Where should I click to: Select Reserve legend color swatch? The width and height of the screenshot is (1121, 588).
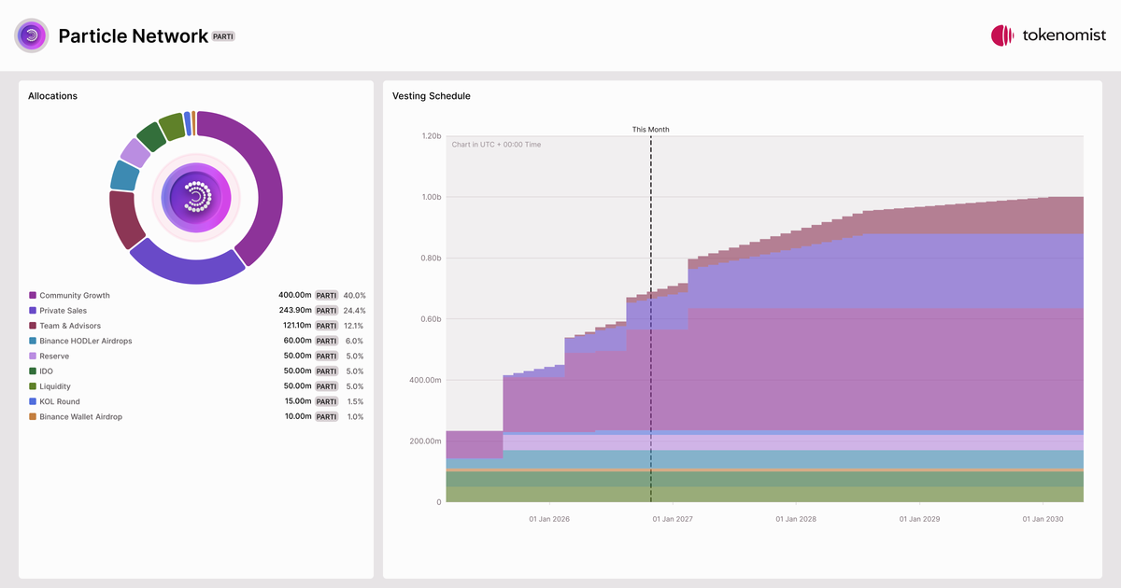click(33, 357)
